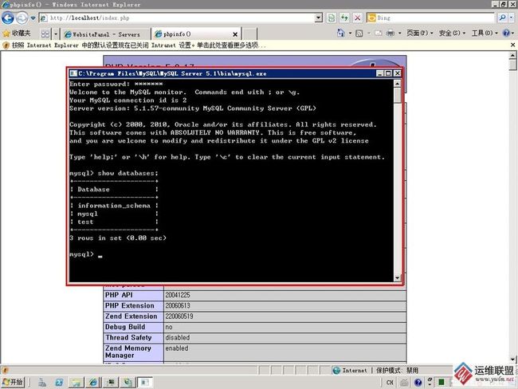Viewport: 518px width, 389px height.
Task: Click the Zend Extension value 220060519
Action: click(x=179, y=316)
